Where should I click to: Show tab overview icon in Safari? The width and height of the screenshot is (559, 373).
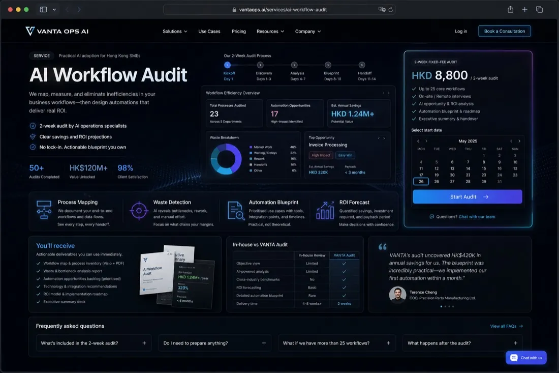[539, 10]
